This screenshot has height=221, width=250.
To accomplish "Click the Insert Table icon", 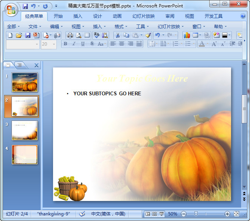I will (x=195, y=35).
